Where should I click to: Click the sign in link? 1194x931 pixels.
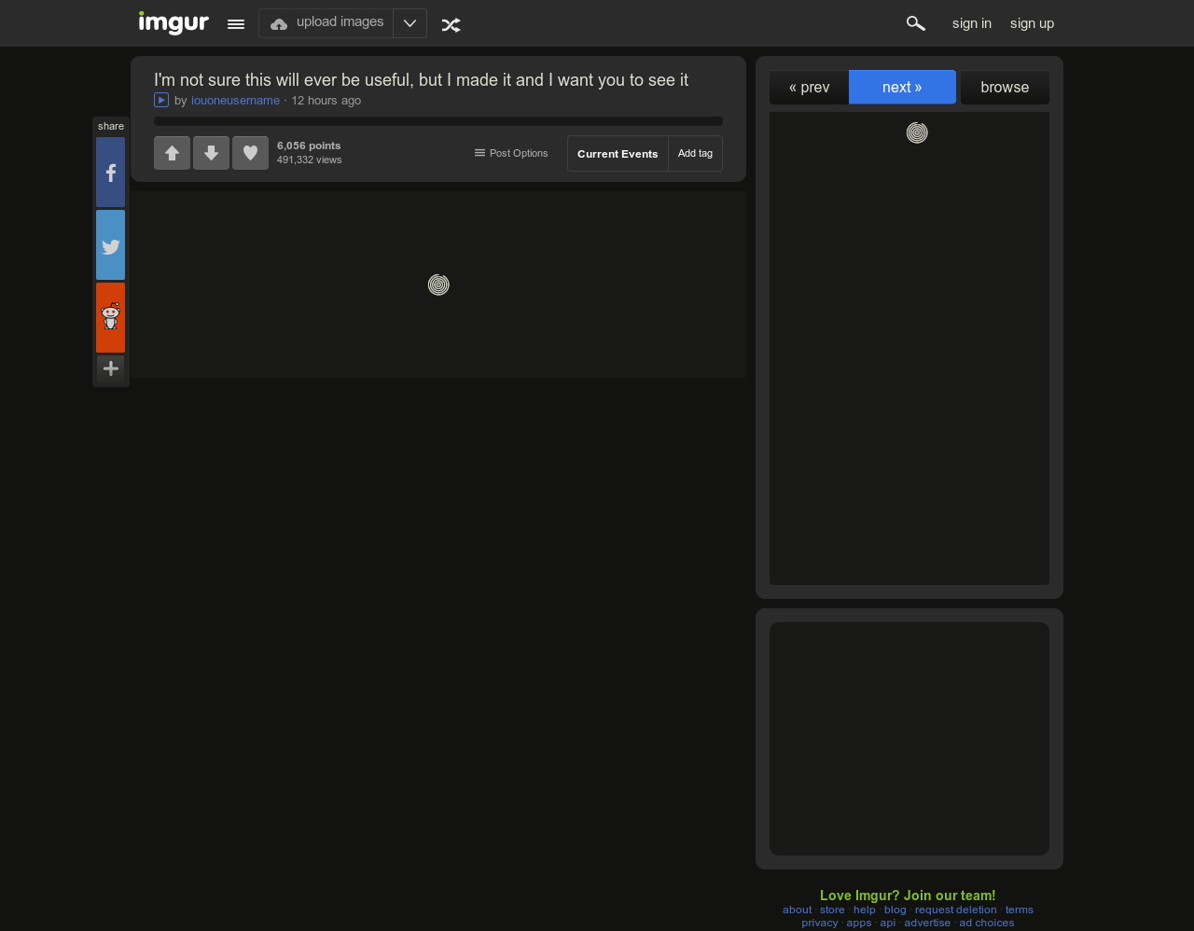pyautogui.click(x=972, y=23)
